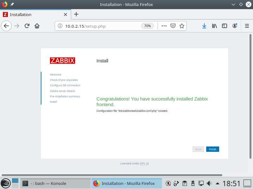The height and width of the screenshot is (189, 253).
Task: Open the network connections tray icon
Action: point(201,183)
